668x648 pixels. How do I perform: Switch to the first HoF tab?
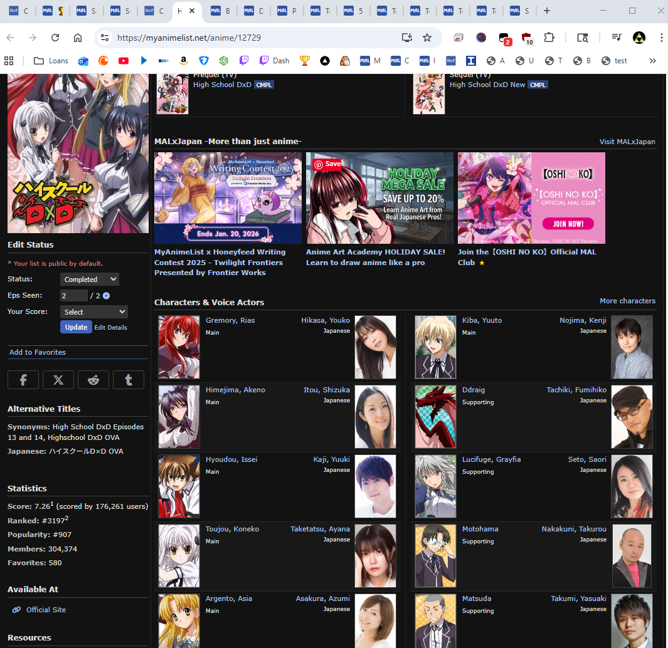[x=19, y=11]
